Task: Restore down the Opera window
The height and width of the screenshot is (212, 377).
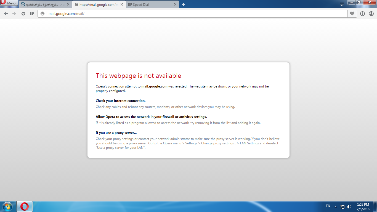Action: (359, 2)
